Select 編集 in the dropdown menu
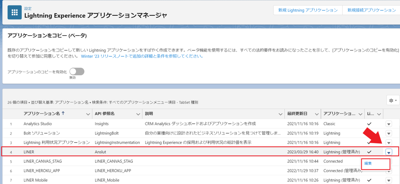The width and height of the screenshot is (400, 184). click(368, 163)
